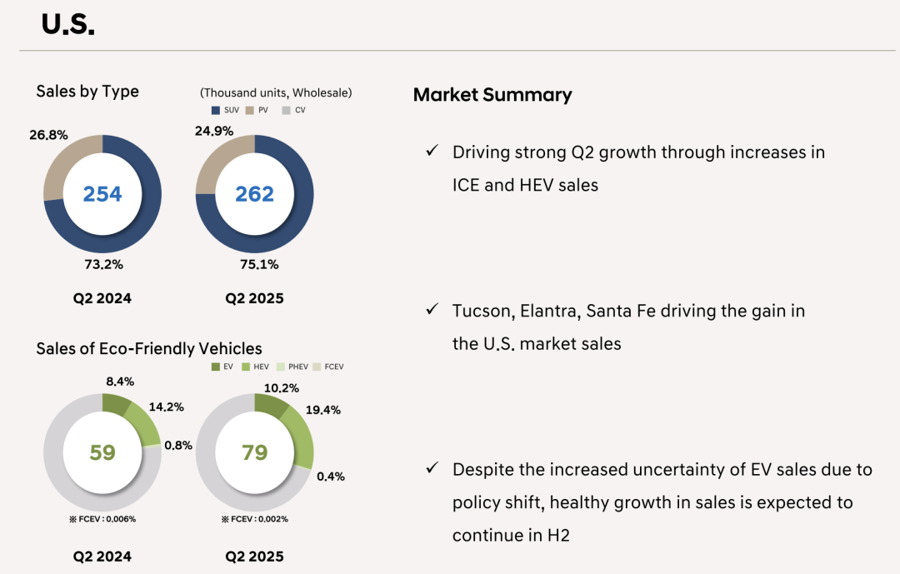Click the CV legend color swatch
Screen dimensions: 900x574
pyautogui.click(x=286, y=110)
